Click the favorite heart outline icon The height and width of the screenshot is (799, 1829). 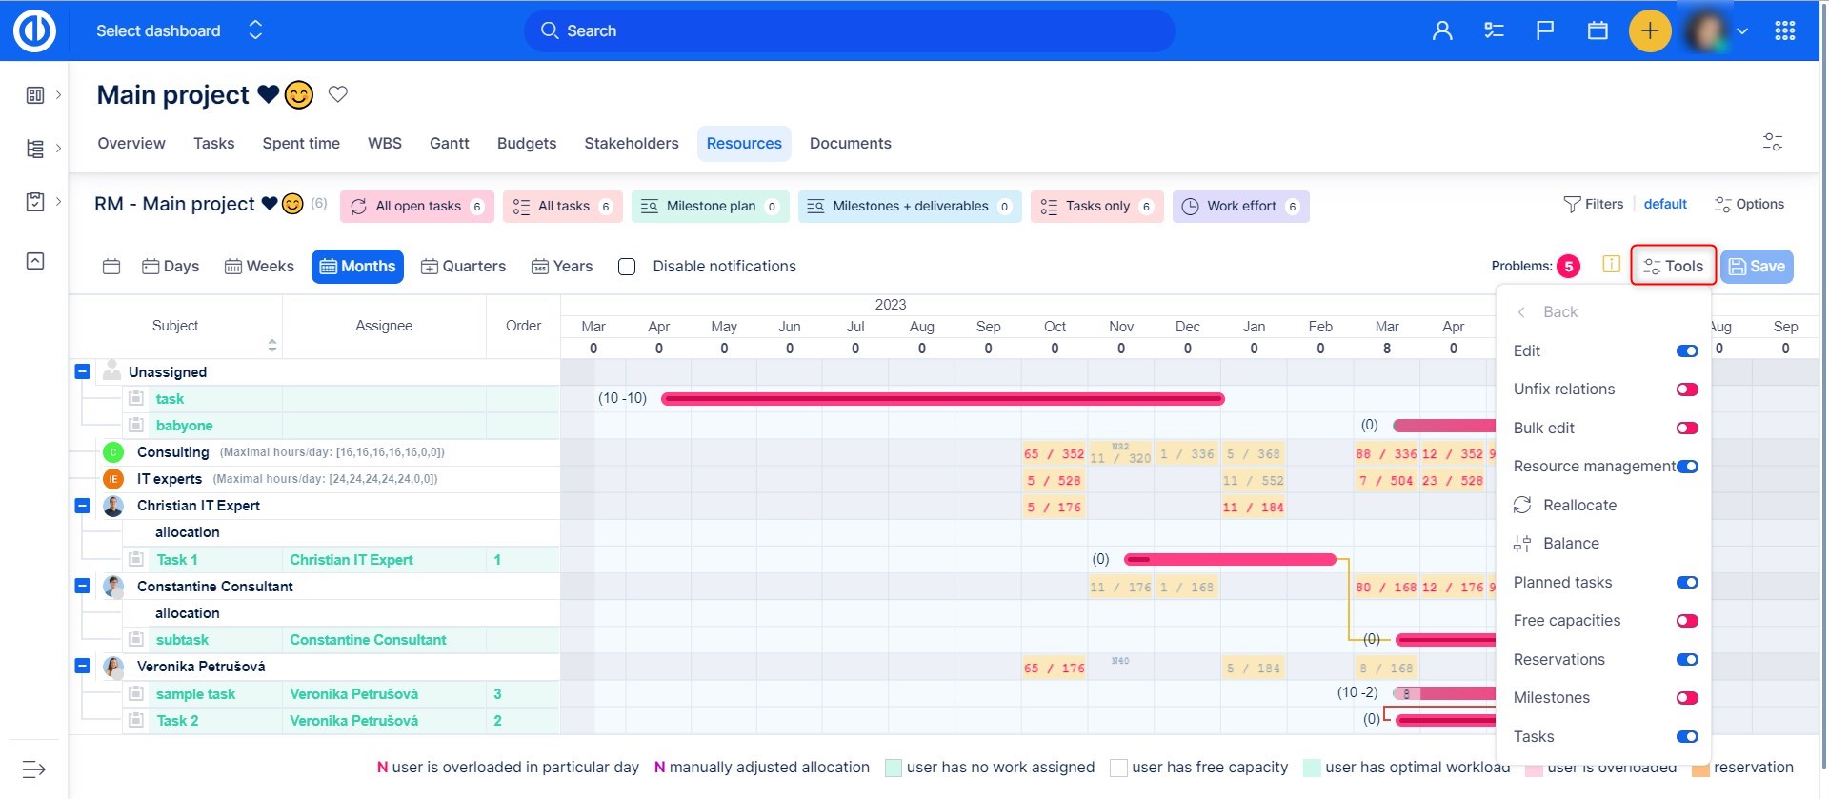click(x=338, y=94)
